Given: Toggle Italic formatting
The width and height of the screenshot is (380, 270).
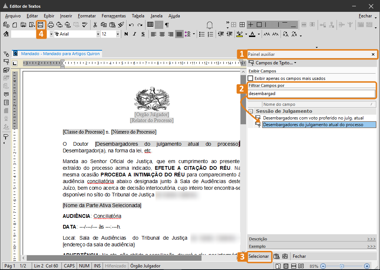Looking at the screenshot, I should (x=134, y=34).
